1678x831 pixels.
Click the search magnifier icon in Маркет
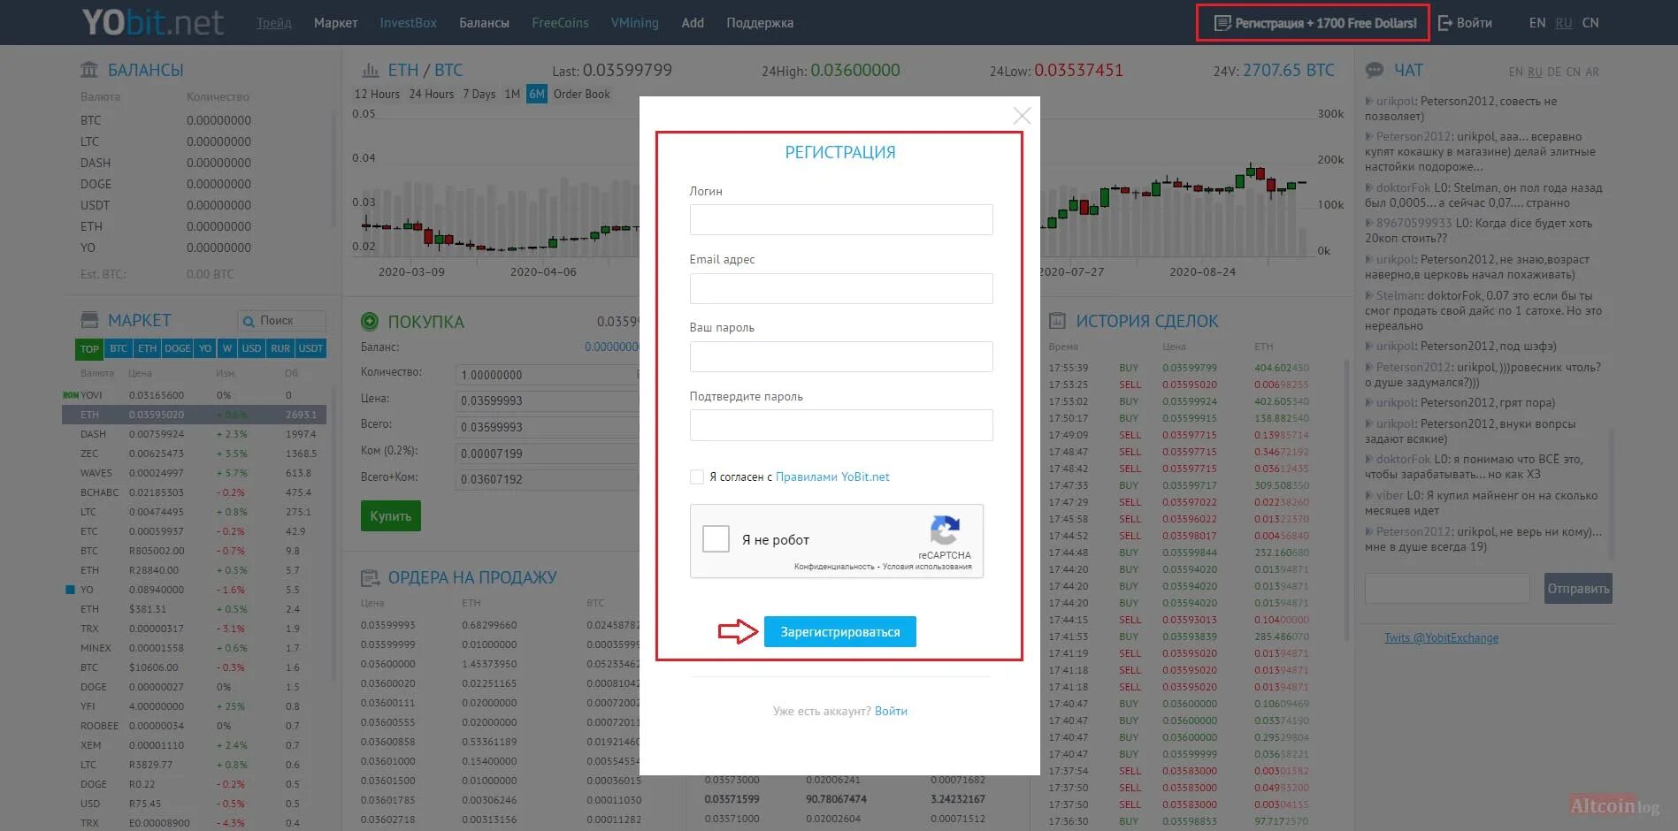tap(249, 321)
